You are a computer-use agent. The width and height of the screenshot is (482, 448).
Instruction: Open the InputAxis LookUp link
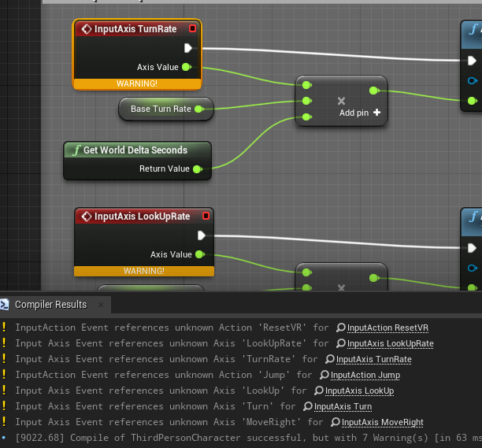tap(359, 391)
